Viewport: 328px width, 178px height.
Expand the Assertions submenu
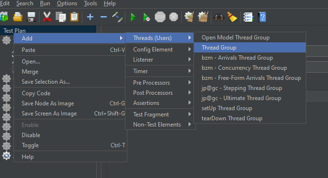160,103
